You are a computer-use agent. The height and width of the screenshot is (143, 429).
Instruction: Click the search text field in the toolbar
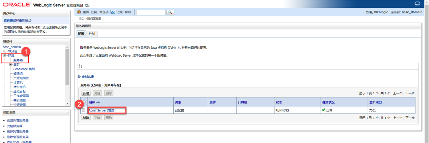pos(151,12)
